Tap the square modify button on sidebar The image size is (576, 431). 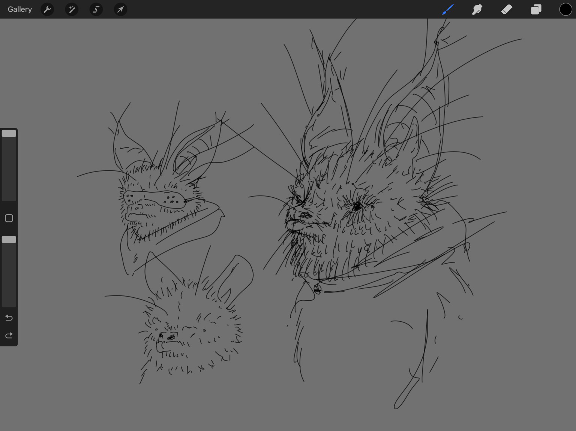coord(9,218)
